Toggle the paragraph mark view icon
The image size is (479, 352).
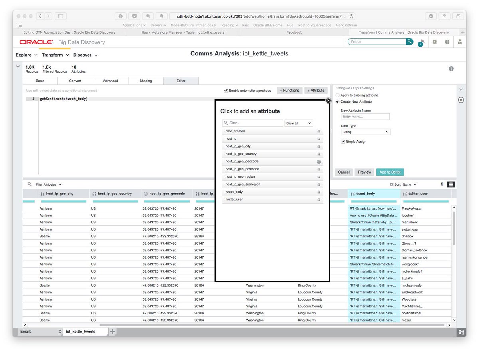point(442,184)
